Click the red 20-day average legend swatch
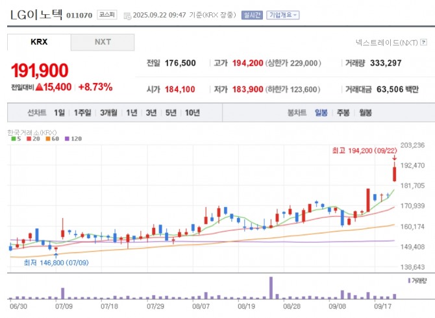The width and height of the screenshot is (435, 318). (29, 139)
